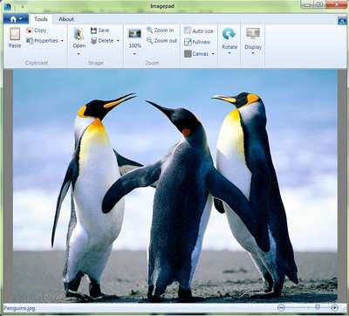
Task: Open image Properties
Action: (x=42, y=41)
